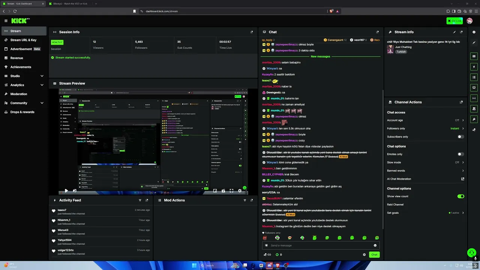
Task: Play the stream preview video
Action: click(66, 191)
